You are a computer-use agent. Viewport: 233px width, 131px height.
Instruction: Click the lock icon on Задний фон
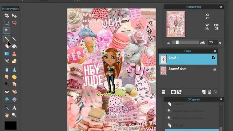tap(214, 69)
